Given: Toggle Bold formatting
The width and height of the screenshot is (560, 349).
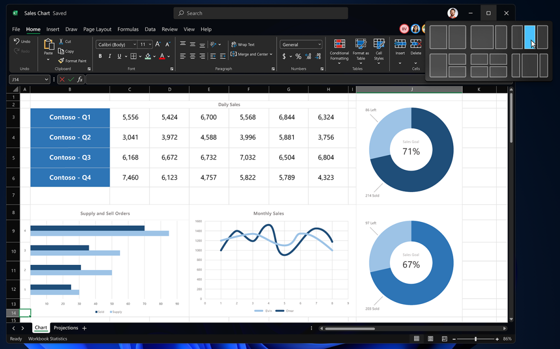Looking at the screenshot, I should click(100, 56).
